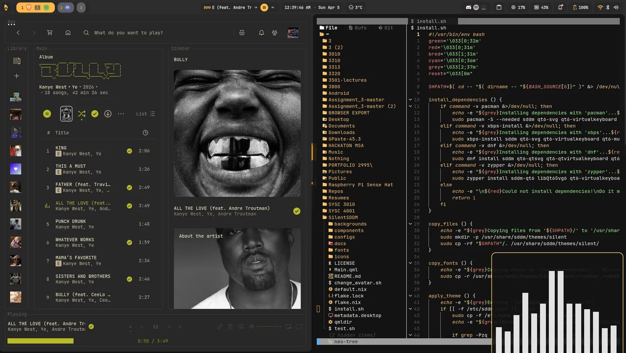Adjust the volume slider in player bar
This screenshot has width=626, height=353.
coord(268,326)
